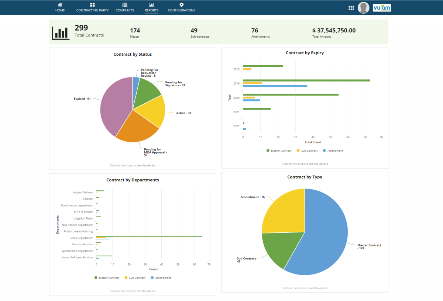Viewport: 443px width, 301px height.
Task: Click the Contracts list icon
Action: tap(125, 5)
